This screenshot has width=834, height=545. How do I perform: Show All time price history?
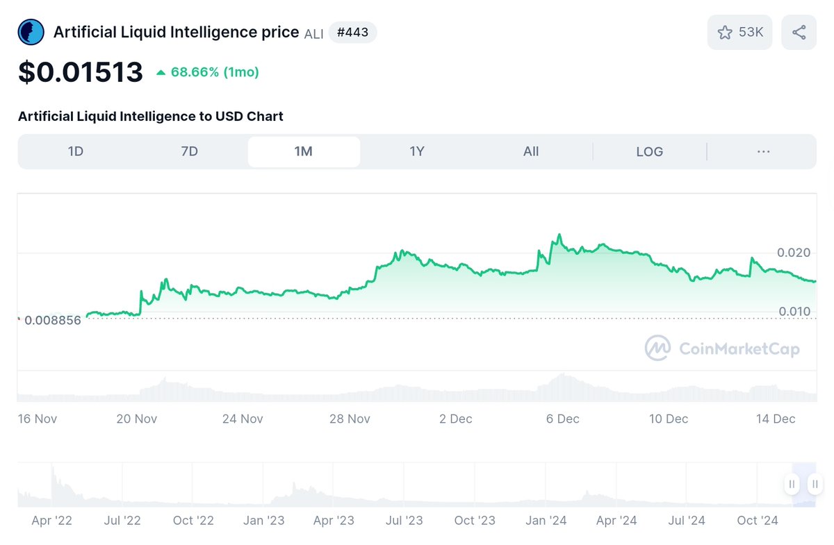(x=531, y=151)
